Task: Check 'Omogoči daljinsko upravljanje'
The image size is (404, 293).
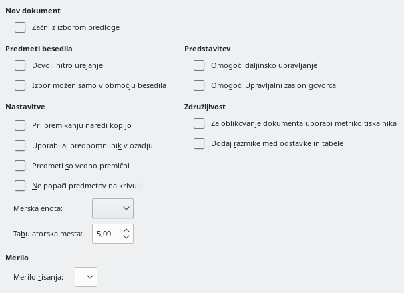Action: [199, 65]
